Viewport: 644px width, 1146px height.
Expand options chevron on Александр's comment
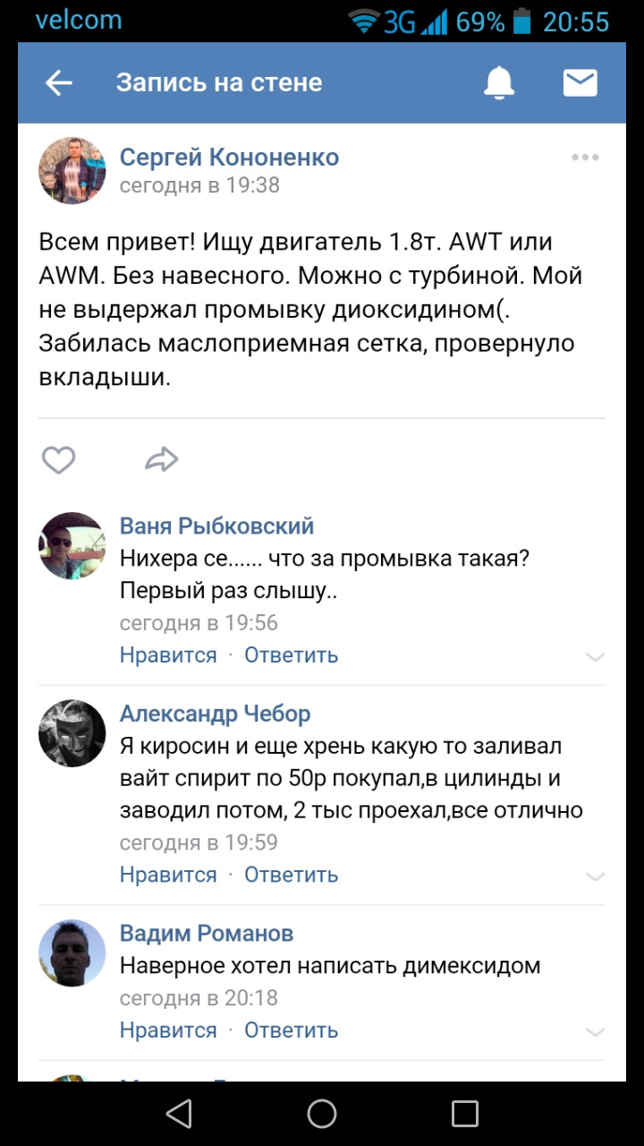click(595, 877)
